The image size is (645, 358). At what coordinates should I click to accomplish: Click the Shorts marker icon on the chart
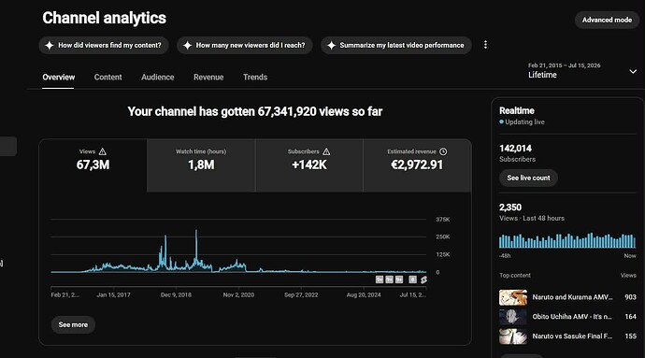pos(423,279)
